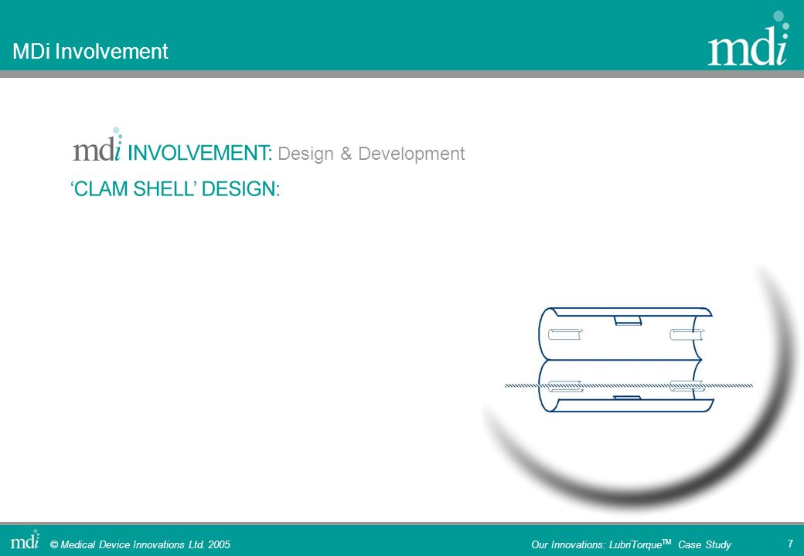Image resolution: width=804 pixels, height=556 pixels.
Task: Click the mdi logo in header
Action: [749, 39]
